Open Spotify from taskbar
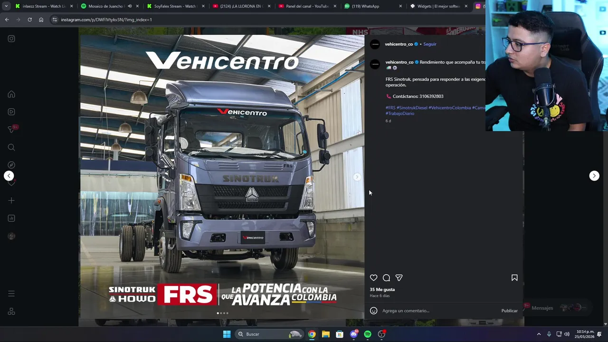 [368, 334]
